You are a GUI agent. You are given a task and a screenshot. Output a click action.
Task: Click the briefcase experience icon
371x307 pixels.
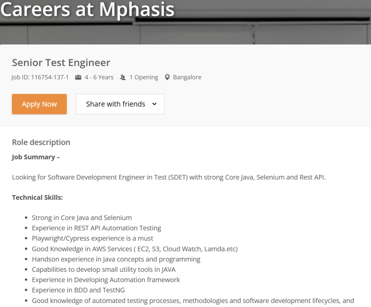click(78, 77)
